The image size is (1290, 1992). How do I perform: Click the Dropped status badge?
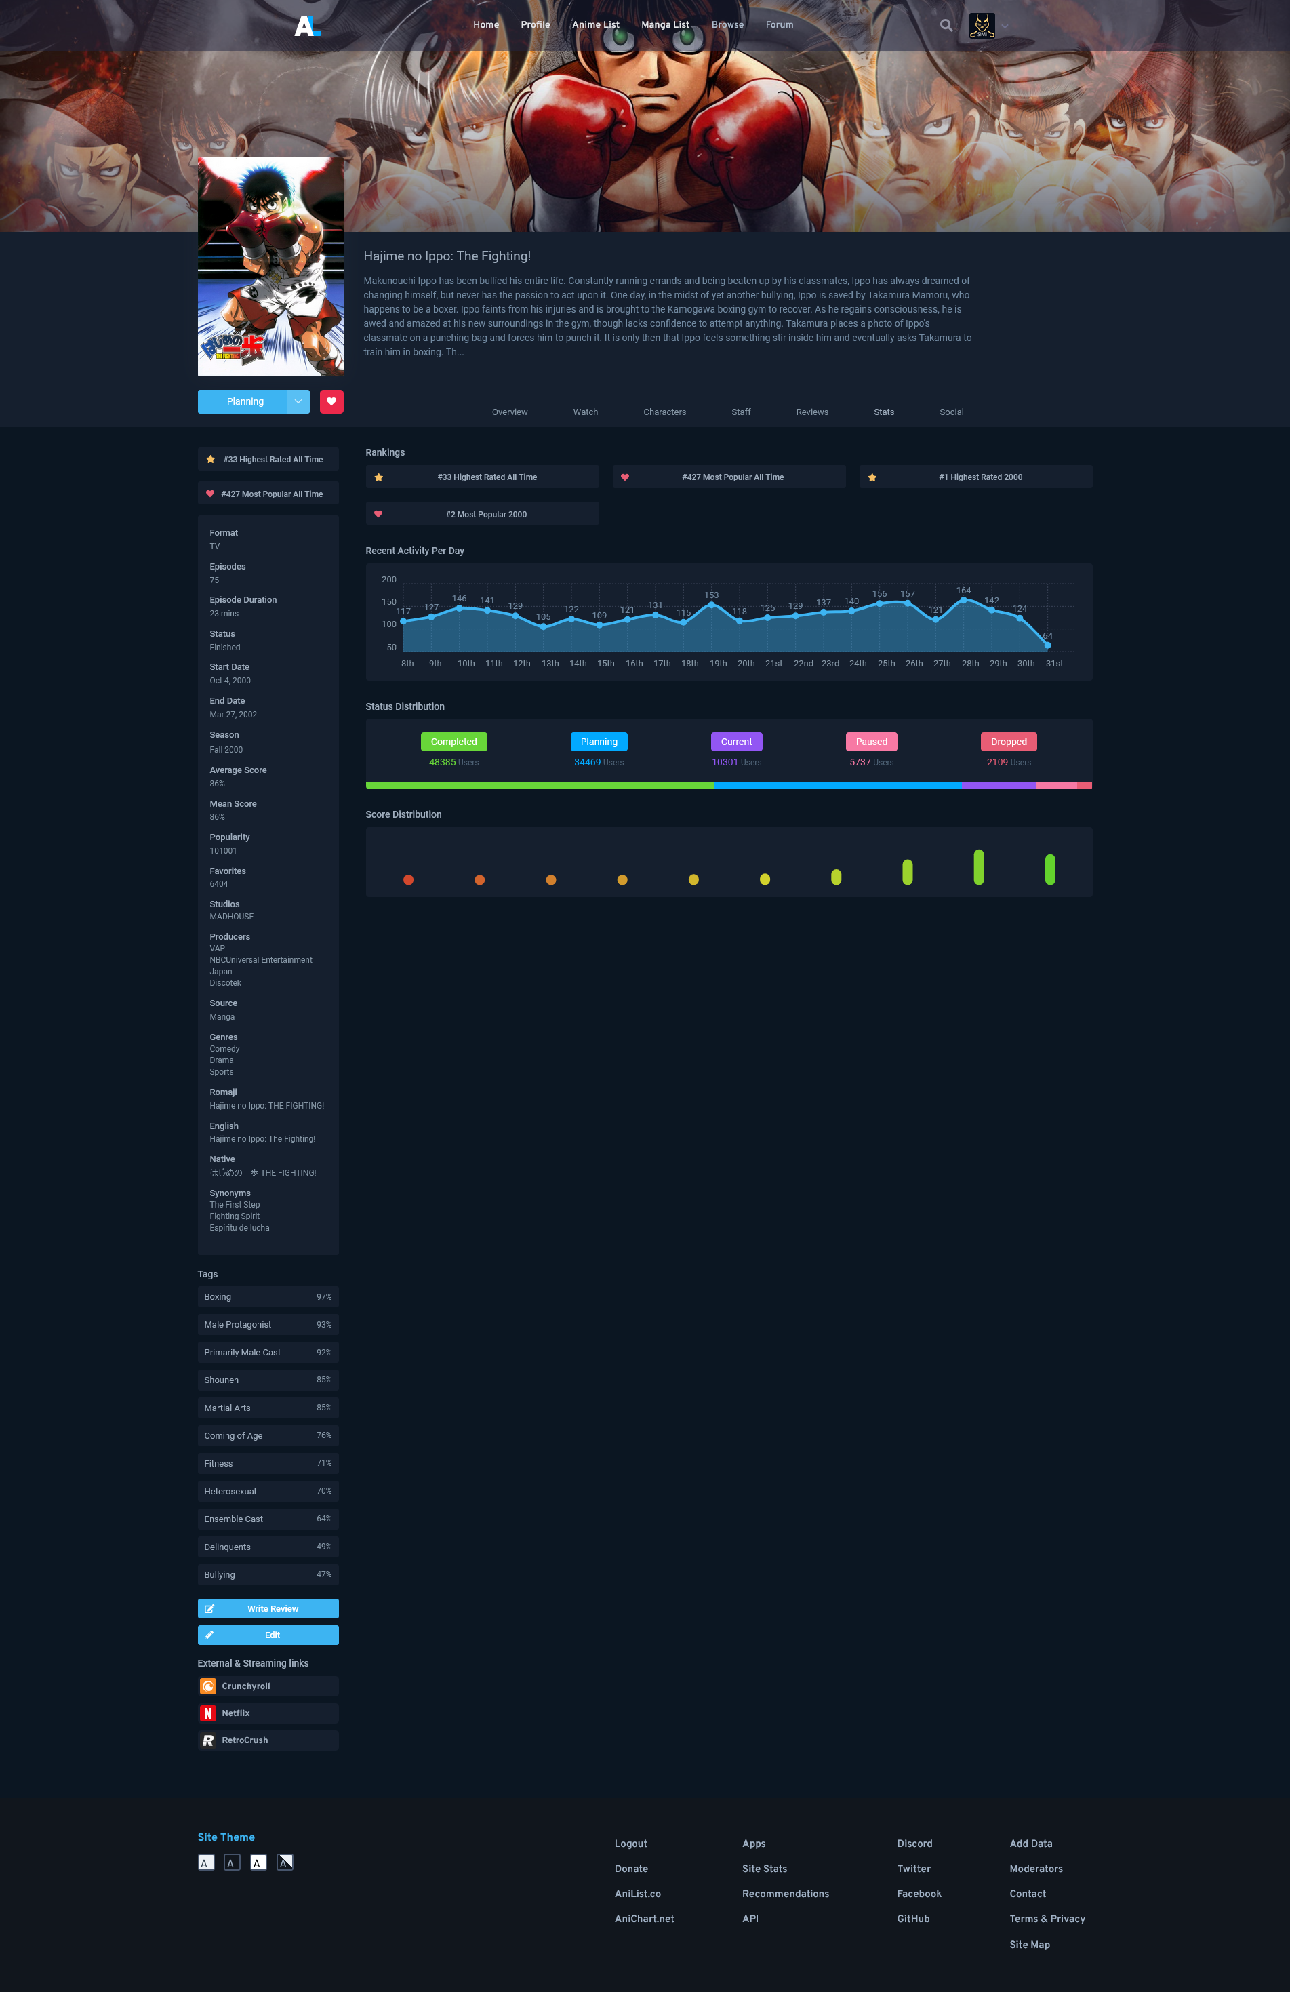1008,742
